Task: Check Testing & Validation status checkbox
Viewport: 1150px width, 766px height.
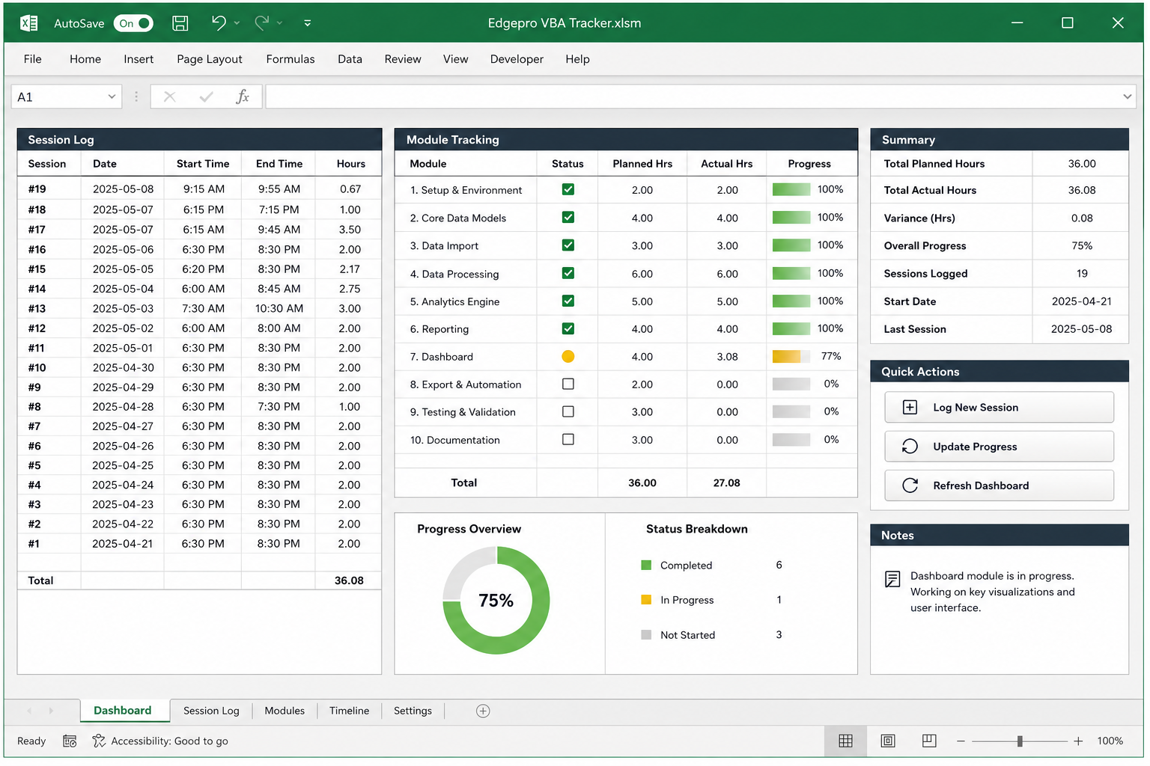Action: pyautogui.click(x=568, y=411)
